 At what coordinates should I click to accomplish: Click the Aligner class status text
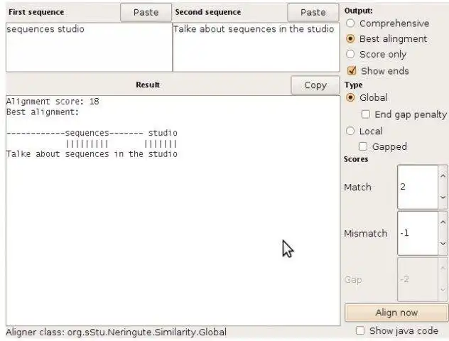tap(116, 332)
